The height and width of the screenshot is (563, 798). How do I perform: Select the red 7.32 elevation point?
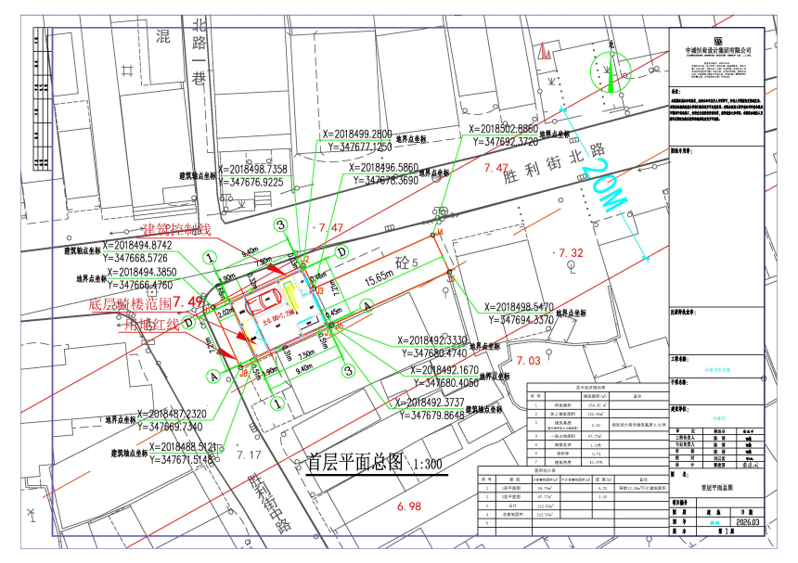(571, 252)
